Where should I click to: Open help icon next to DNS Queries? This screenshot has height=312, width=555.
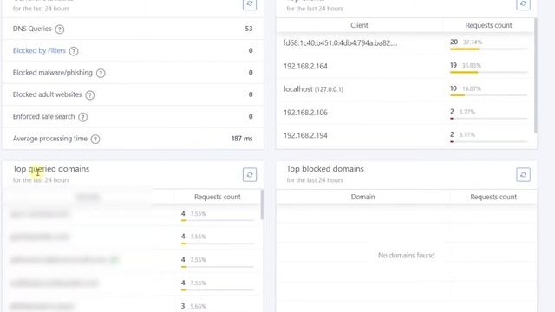coord(60,29)
